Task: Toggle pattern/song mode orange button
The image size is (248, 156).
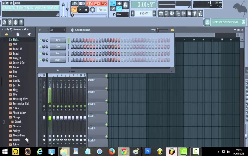Action: click(74, 10)
